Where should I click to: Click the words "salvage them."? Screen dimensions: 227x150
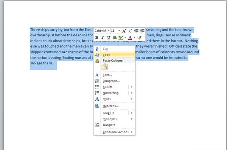[42, 63]
